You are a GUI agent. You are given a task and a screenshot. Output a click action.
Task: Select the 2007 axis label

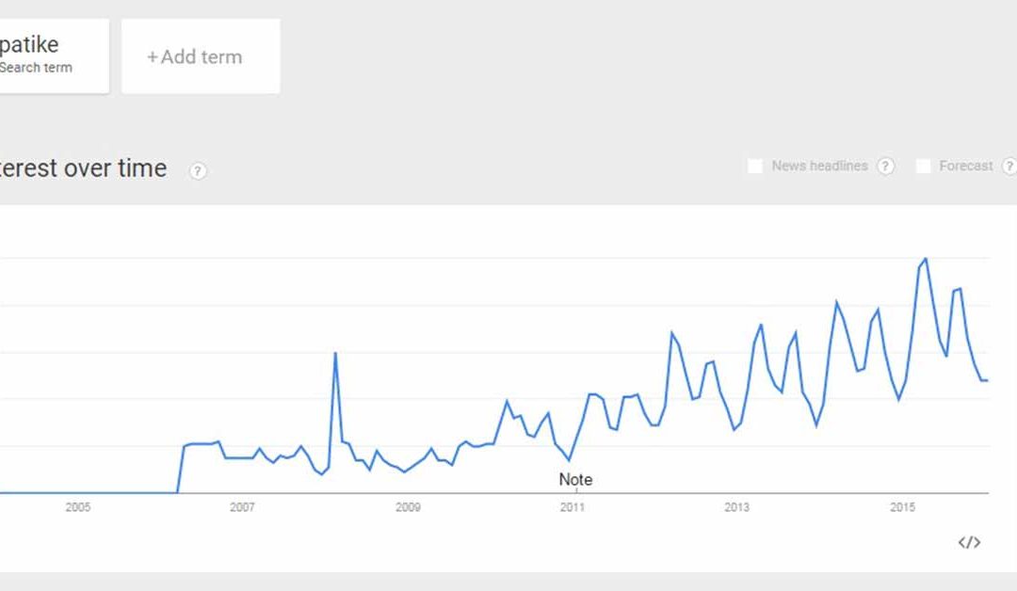(242, 508)
